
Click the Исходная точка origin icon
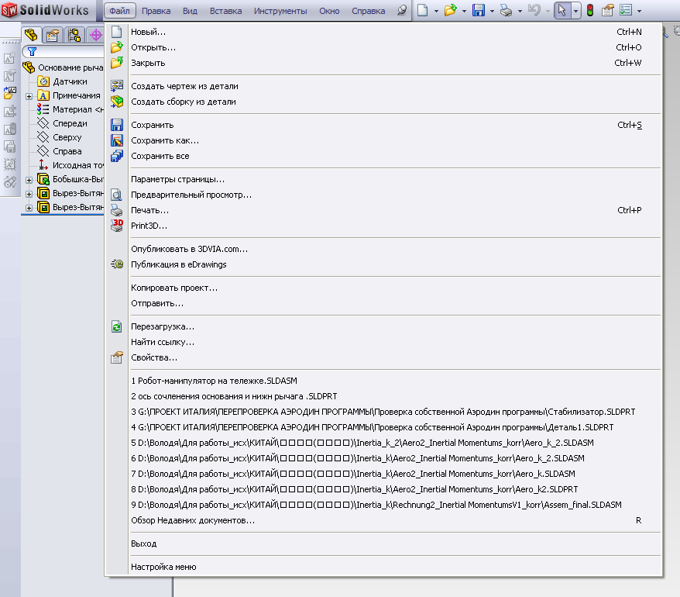tap(43, 165)
